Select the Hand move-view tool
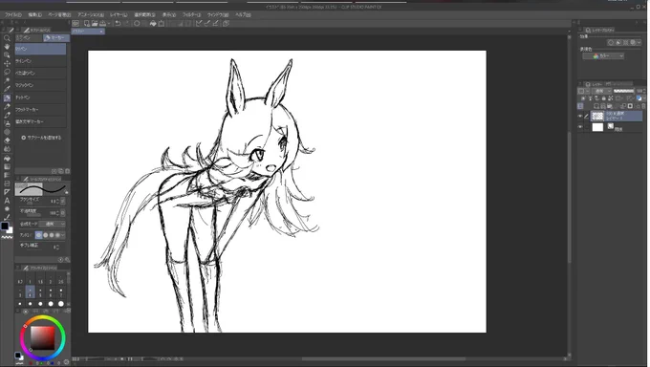 click(x=7, y=46)
